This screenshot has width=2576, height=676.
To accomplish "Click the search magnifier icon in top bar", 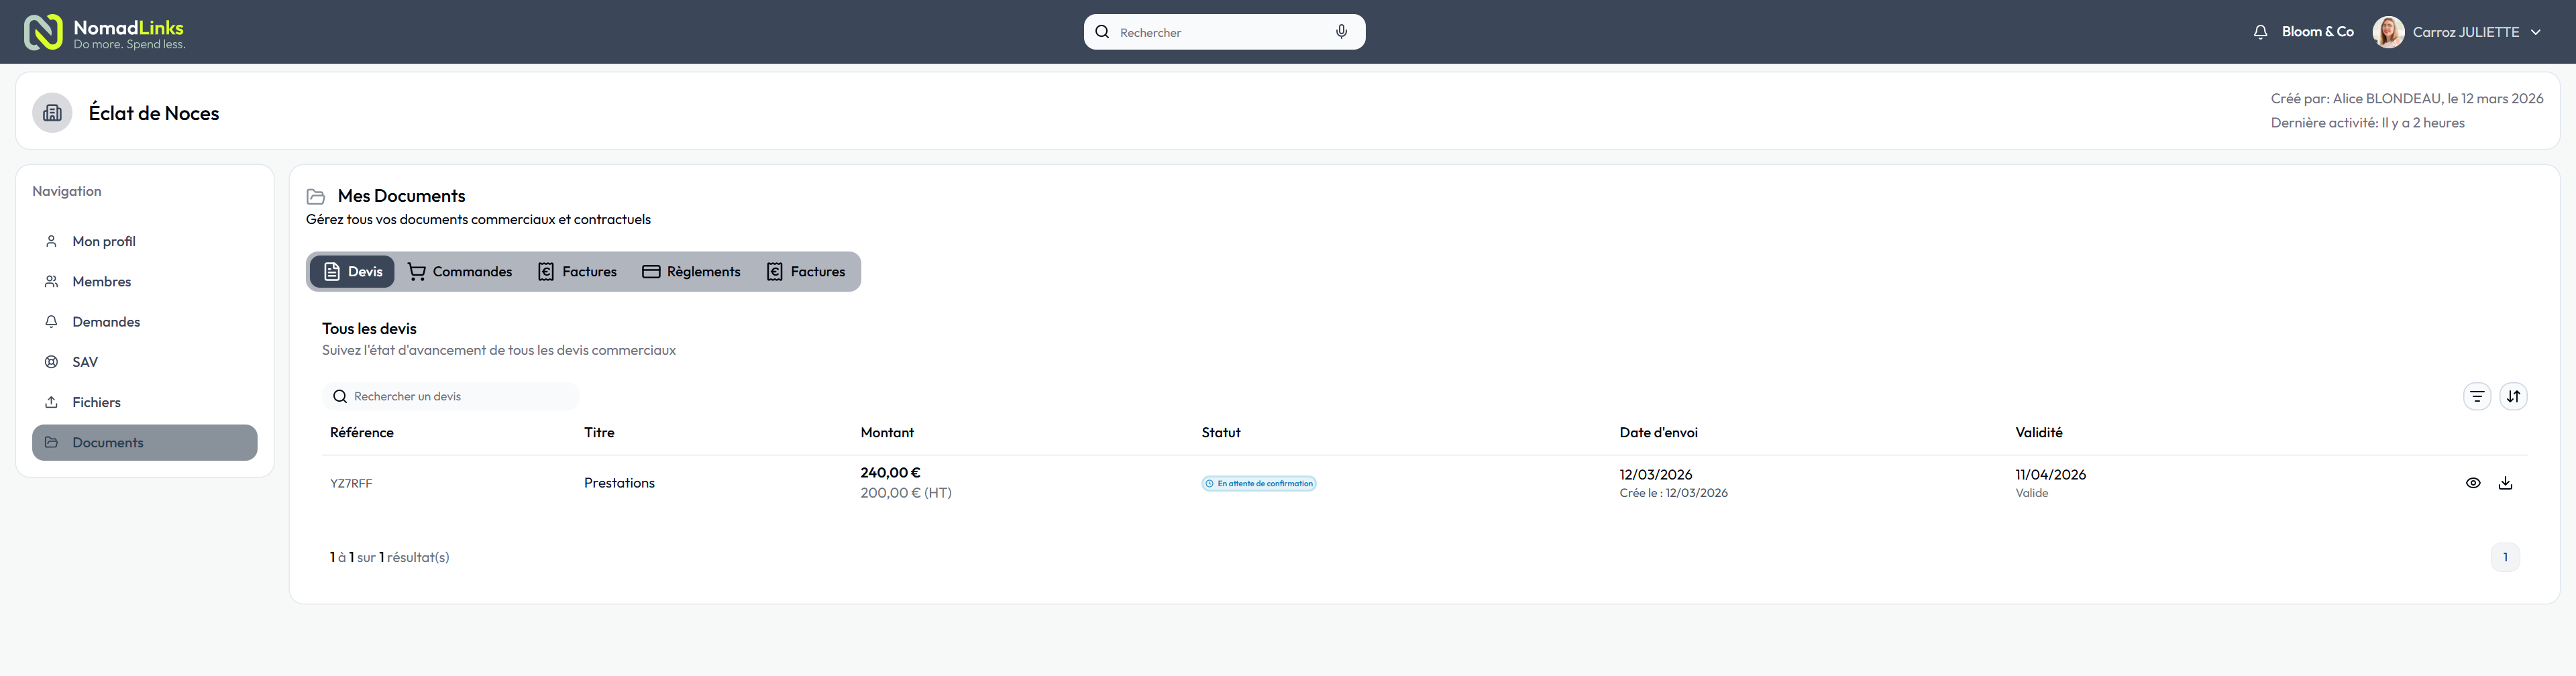I will (1102, 32).
